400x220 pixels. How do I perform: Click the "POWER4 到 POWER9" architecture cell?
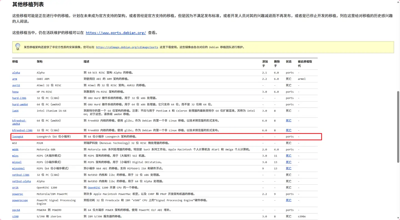pos(49,210)
